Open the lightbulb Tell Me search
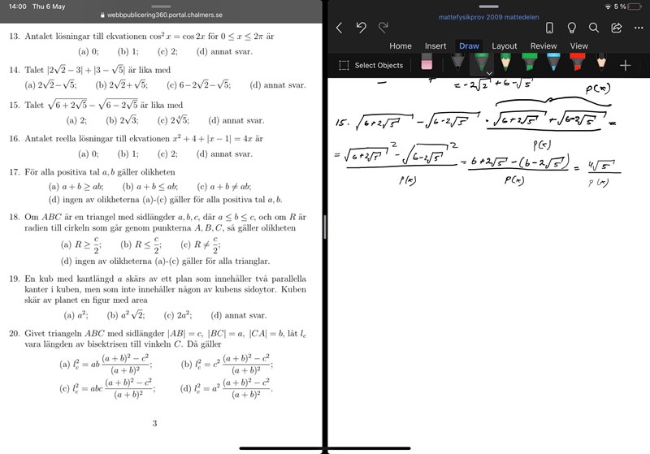The width and height of the screenshot is (650, 454). coord(572,28)
